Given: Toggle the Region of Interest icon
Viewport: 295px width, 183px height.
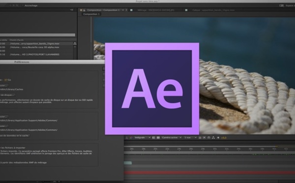Looking at the screenshot, I should (154, 138).
